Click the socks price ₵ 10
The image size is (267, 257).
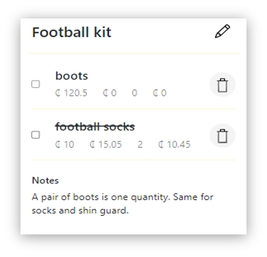coord(65,144)
